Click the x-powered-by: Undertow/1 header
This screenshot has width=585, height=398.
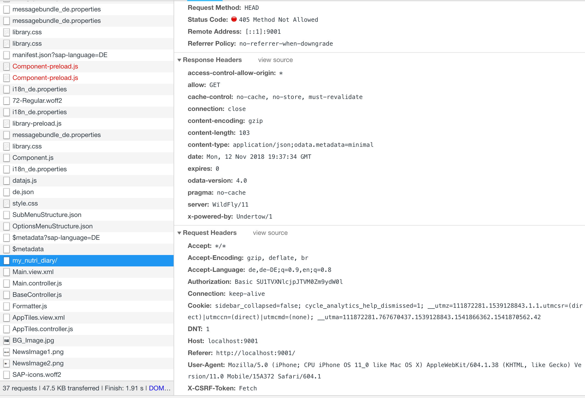point(230,216)
